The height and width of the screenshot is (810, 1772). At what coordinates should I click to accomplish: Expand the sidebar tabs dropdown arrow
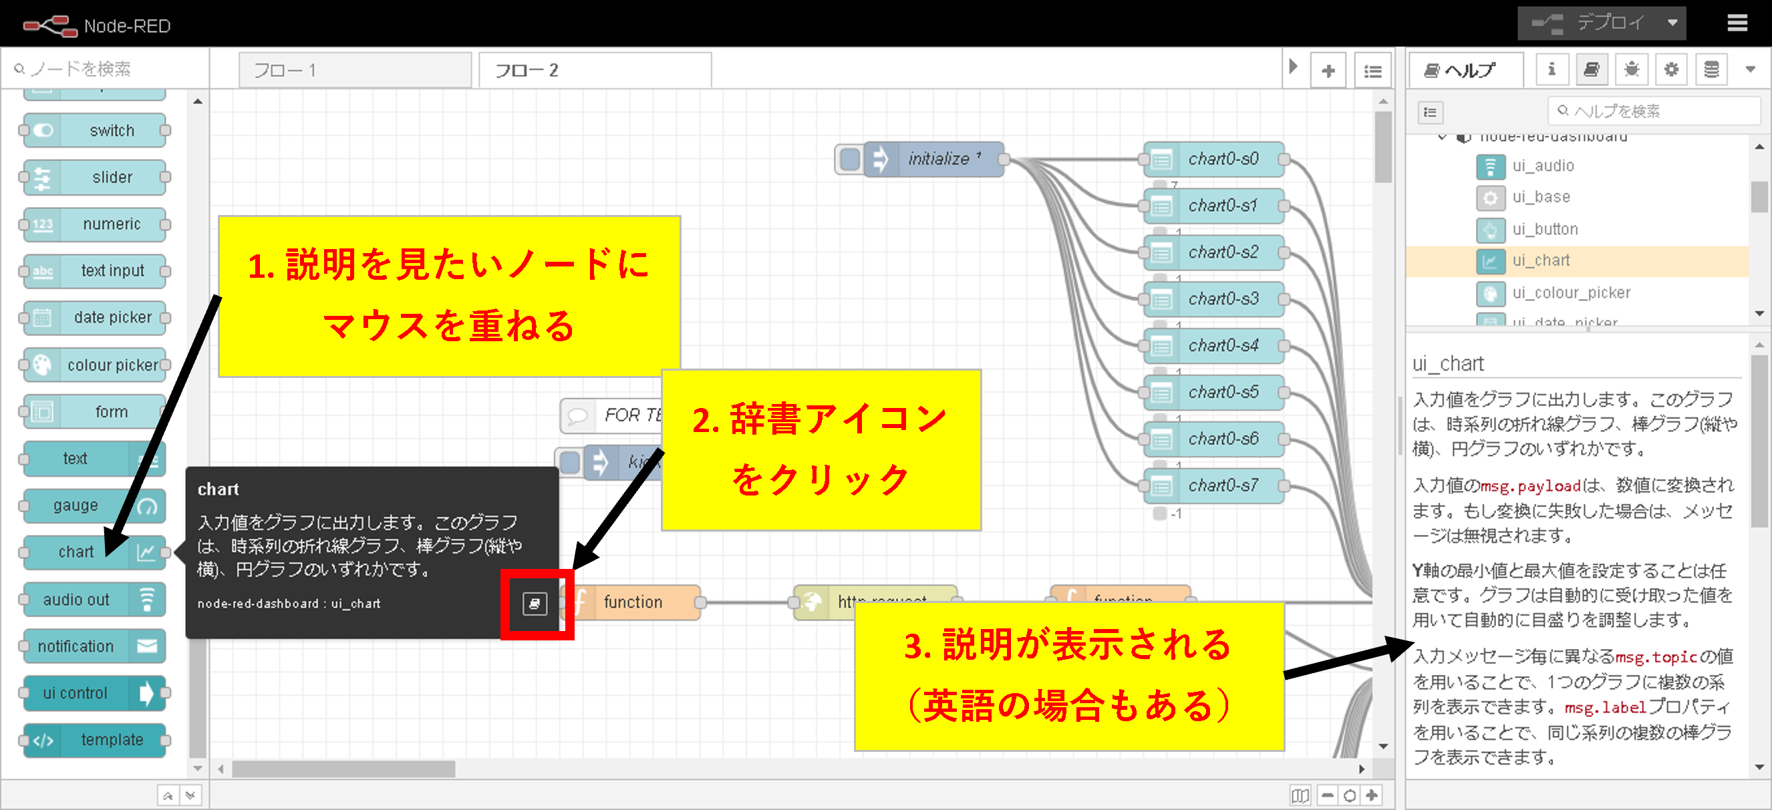point(1751,69)
